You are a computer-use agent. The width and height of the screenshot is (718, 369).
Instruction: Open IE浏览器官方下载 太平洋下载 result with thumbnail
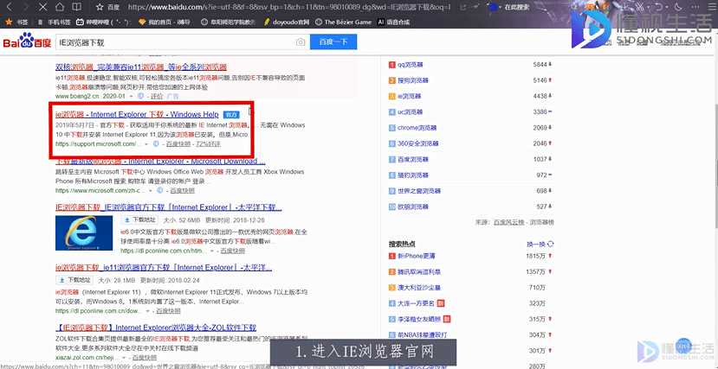click(169, 207)
